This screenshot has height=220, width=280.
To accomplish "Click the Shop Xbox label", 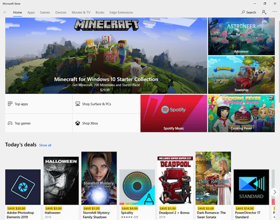I will (x=90, y=123).
